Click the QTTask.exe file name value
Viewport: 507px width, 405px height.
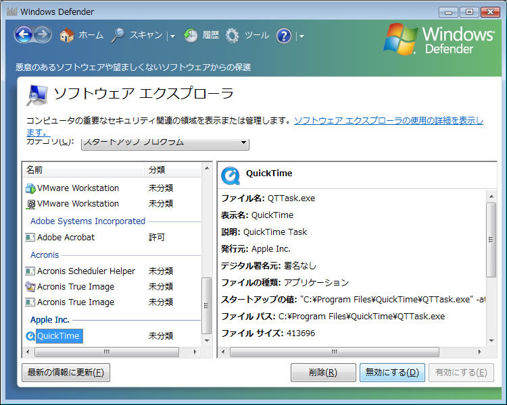tap(291, 198)
